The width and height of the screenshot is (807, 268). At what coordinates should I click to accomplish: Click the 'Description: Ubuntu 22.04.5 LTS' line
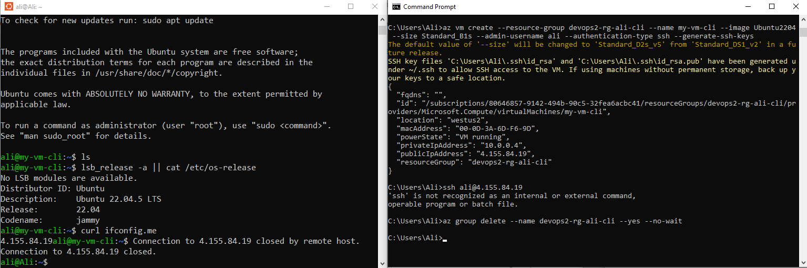click(81, 199)
